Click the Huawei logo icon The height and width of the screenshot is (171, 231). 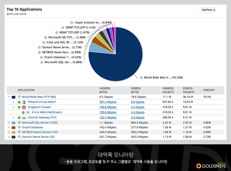pos(24,107)
